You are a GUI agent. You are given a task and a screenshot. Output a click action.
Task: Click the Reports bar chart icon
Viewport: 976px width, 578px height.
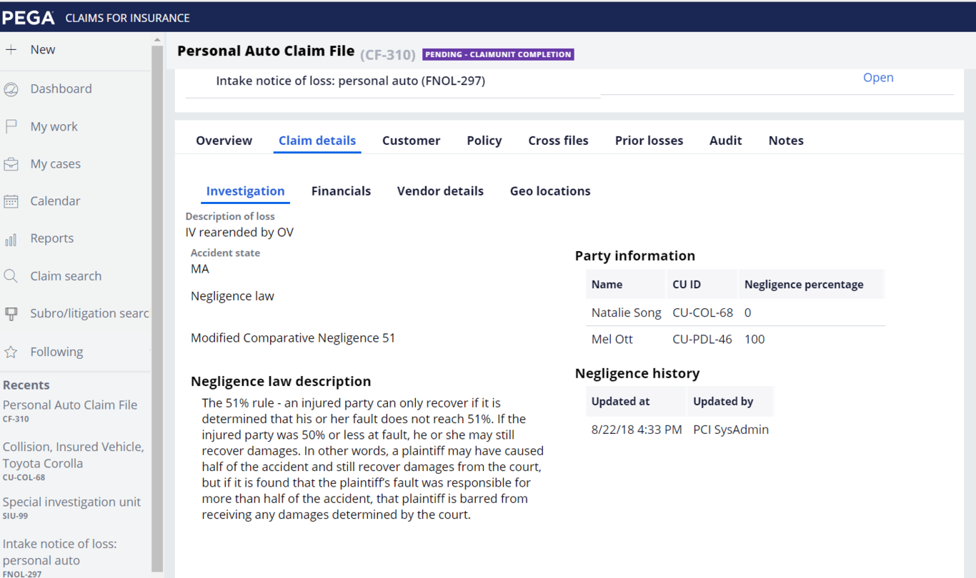tap(11, 239)
